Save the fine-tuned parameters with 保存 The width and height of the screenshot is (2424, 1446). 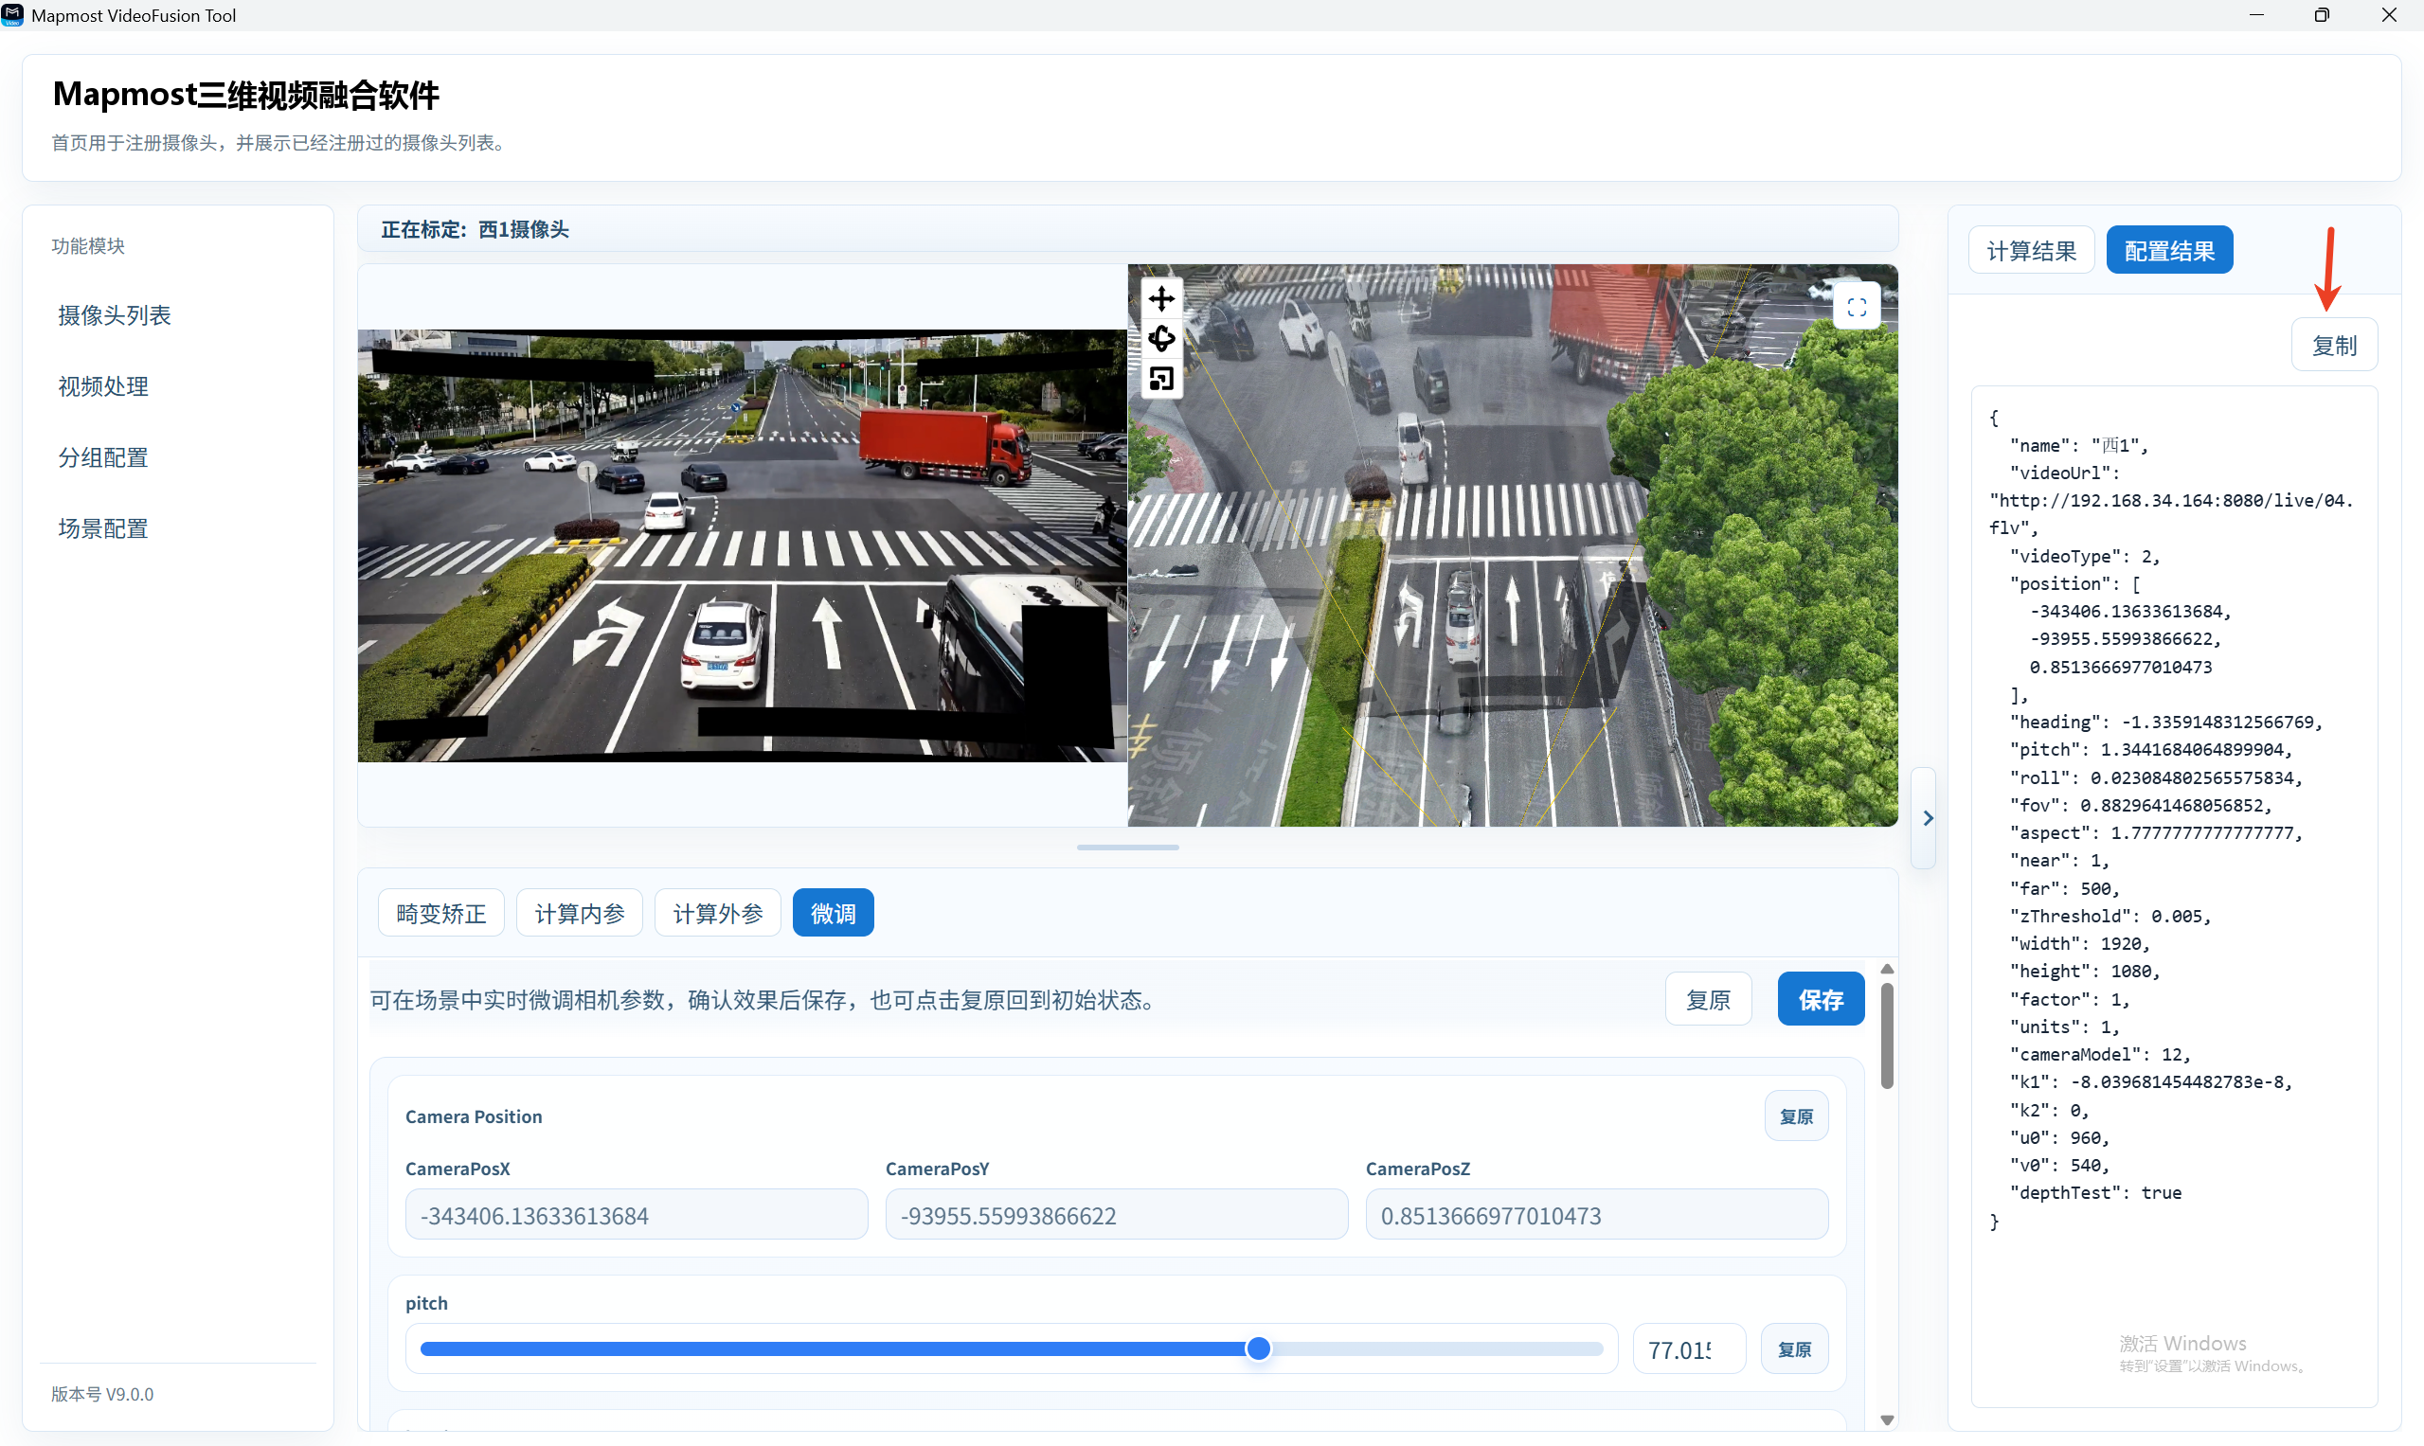[x=1821, y=999]
